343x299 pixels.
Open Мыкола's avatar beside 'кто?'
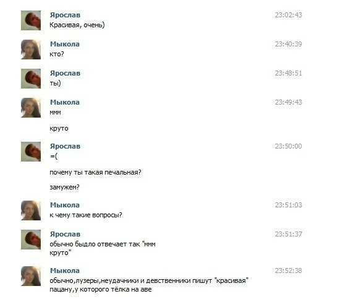click(x=31, y=50)
